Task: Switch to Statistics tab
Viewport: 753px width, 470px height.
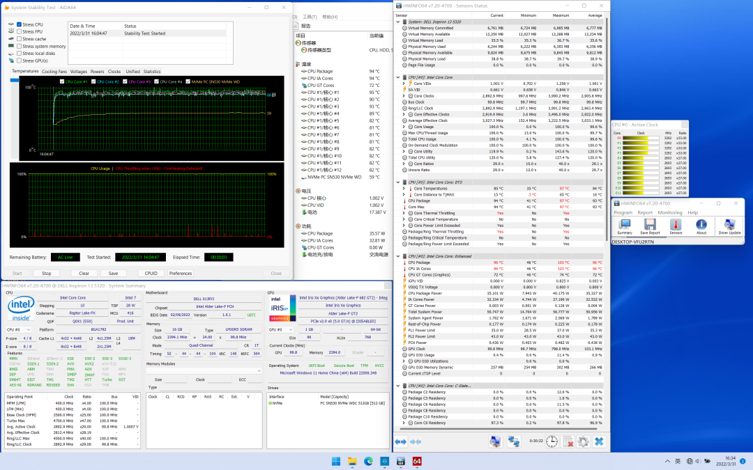Action: tap(152, 72)
